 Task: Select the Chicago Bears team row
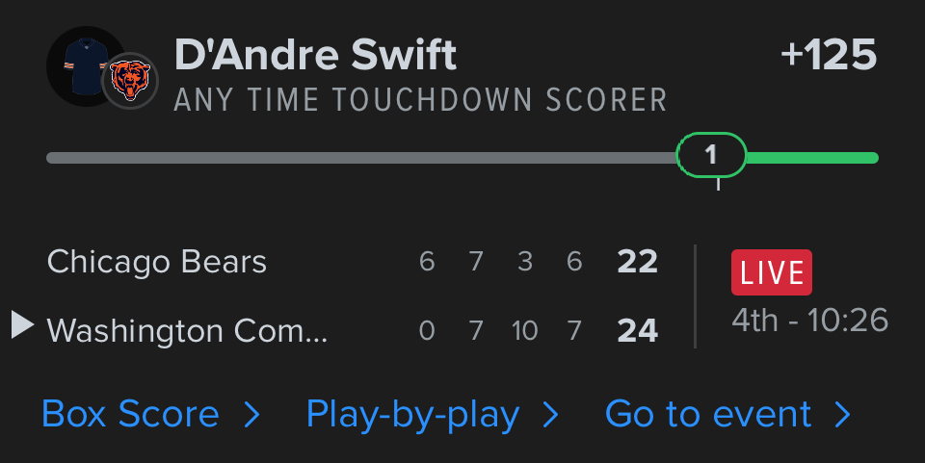pos(157,262)
